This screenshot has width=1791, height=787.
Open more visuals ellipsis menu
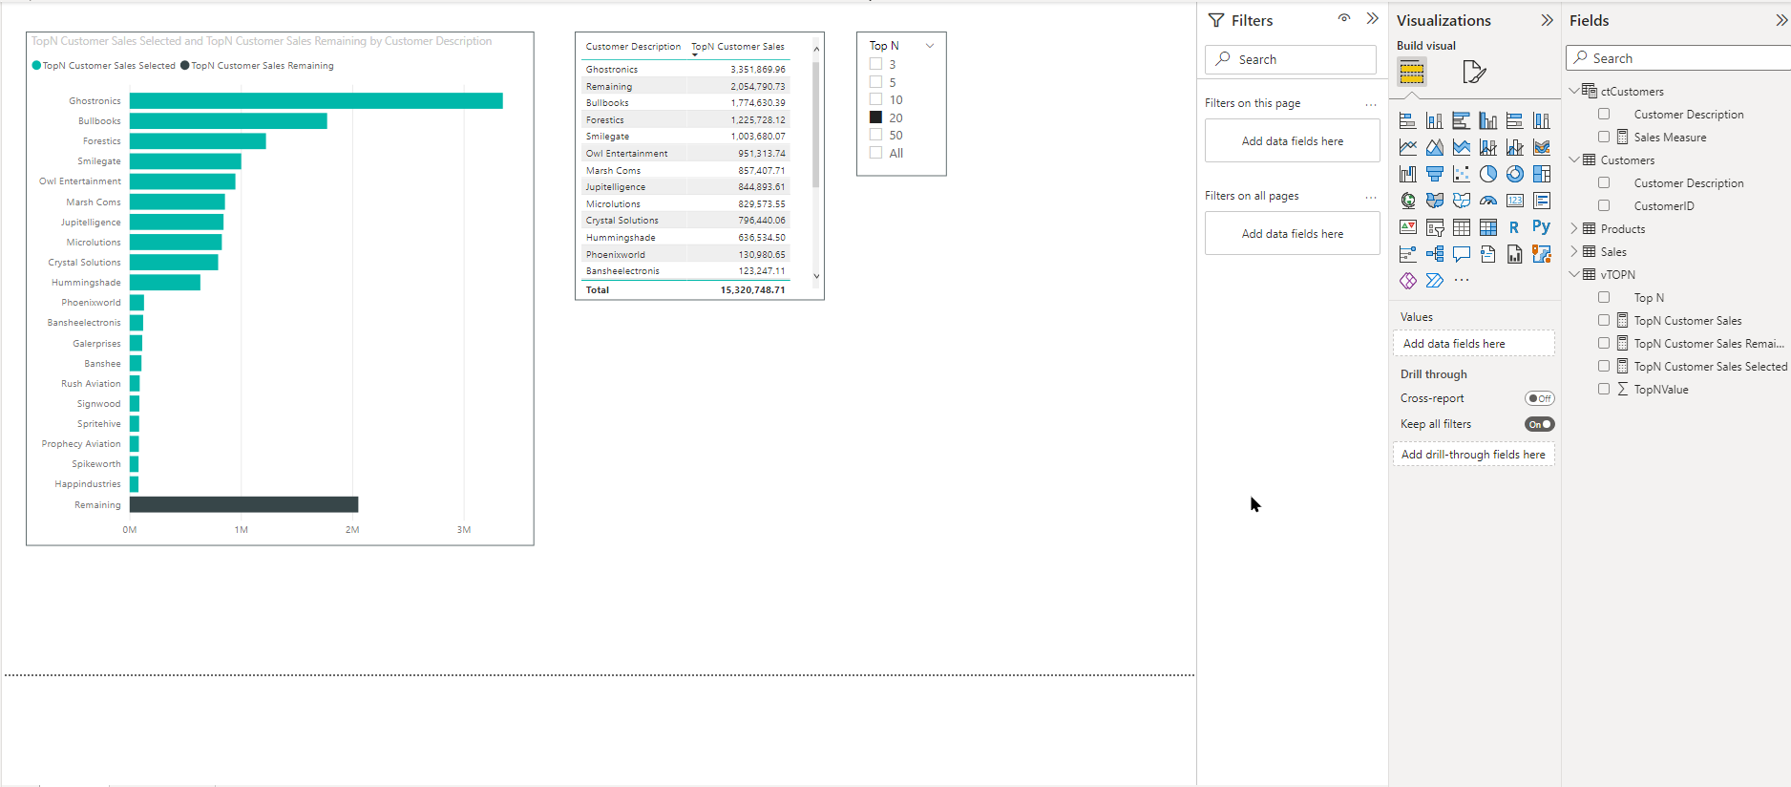pyautogui.click(x=1461, y=281)
